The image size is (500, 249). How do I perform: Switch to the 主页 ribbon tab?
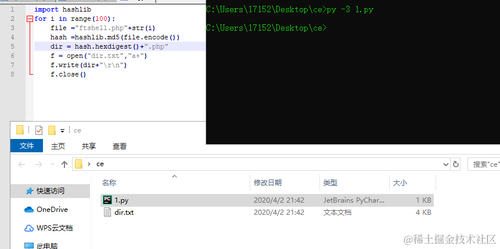(58, 146)
